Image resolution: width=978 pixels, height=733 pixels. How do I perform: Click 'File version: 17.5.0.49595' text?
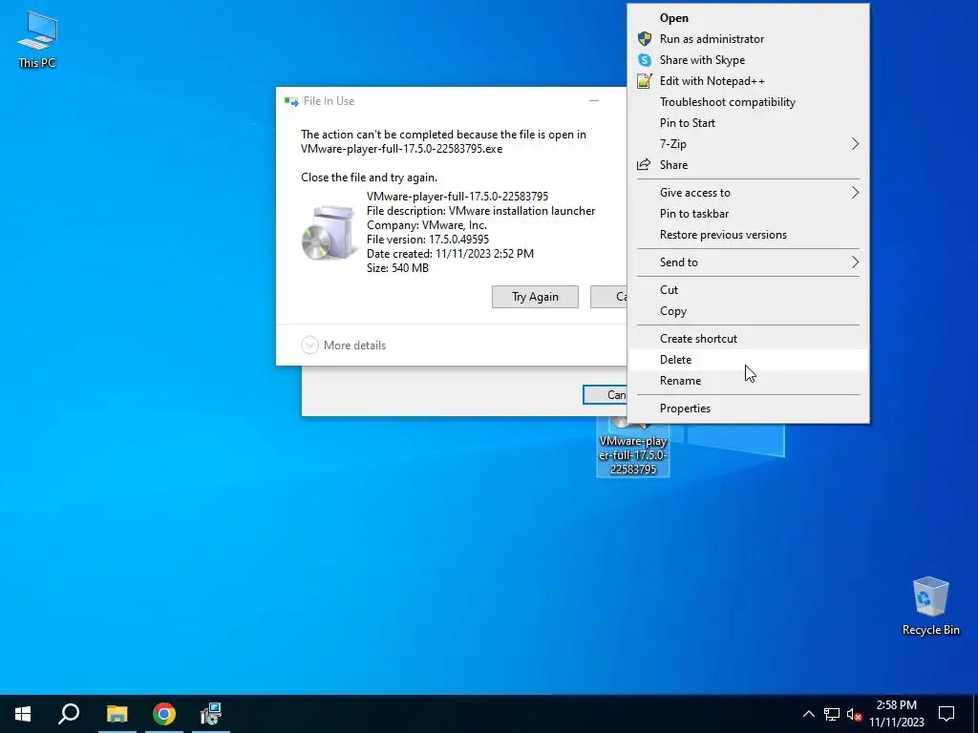tap(428, 240)
